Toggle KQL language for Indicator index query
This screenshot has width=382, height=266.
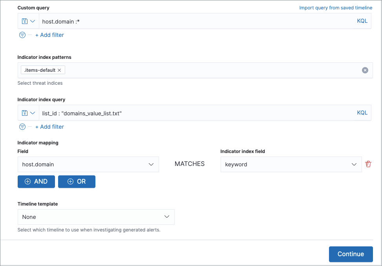tap(362, 113)
